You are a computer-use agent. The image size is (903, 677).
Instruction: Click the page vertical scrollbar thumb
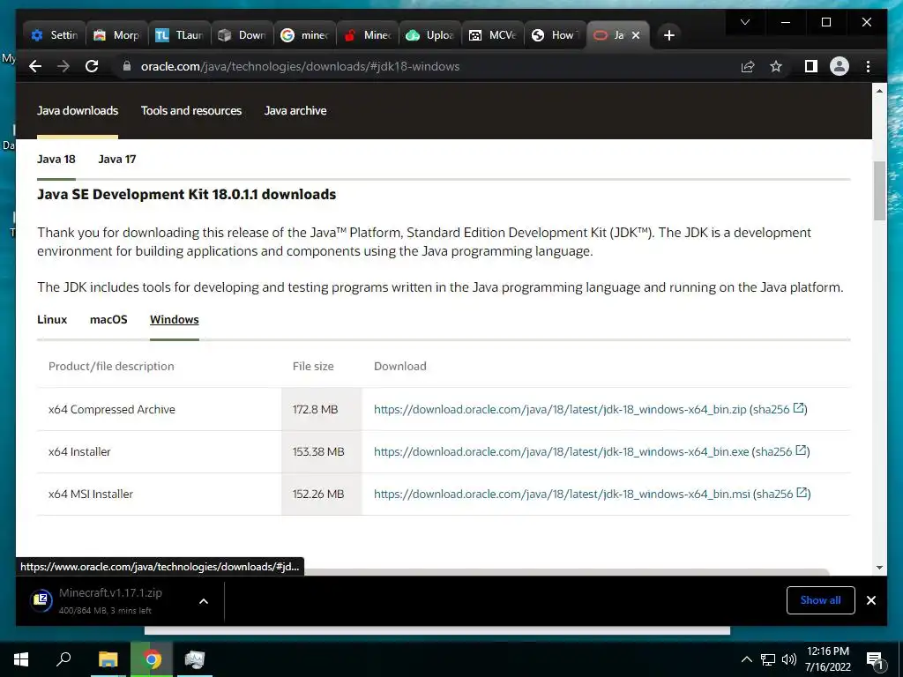point(879,190)
